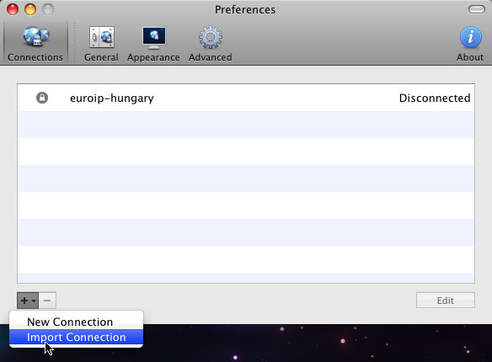The image size is (492, 362).
Task: Open the Connections preferences pane
Action: [x=35, y=44]
